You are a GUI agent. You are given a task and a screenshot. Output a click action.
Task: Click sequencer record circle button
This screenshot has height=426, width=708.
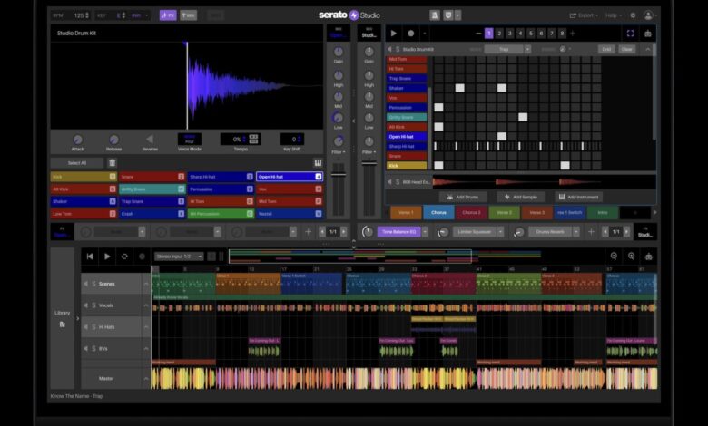click(411, 34)
